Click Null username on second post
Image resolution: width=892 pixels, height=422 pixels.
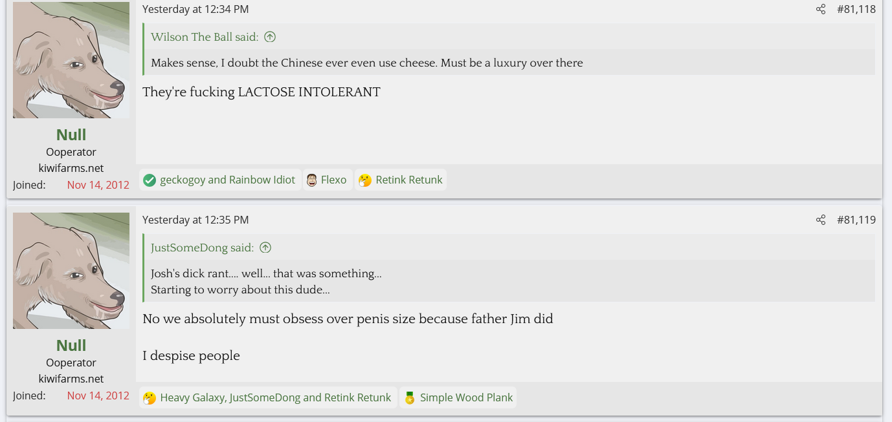[71, 345]
